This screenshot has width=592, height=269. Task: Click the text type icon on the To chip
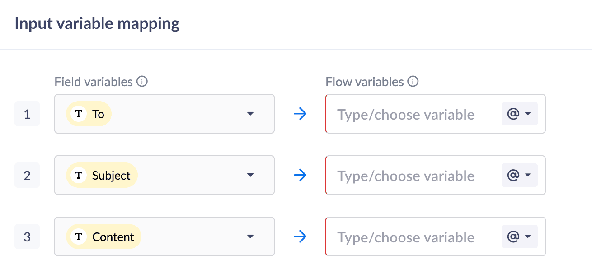pos(79,114)
